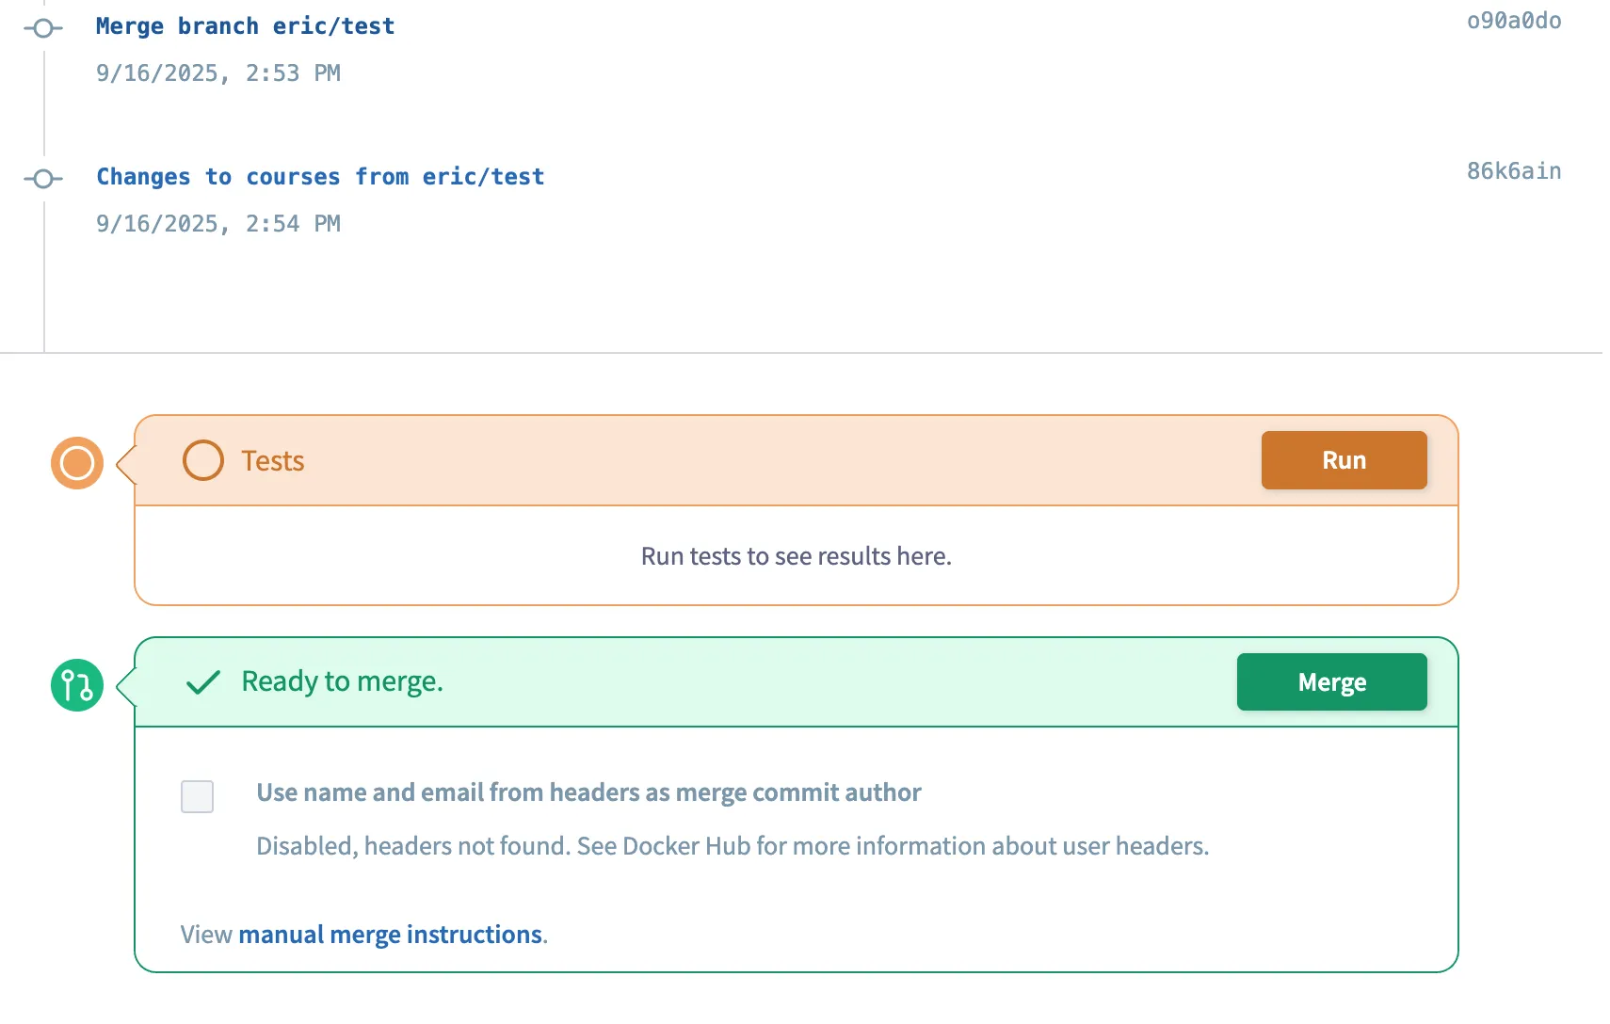Click the green git branch merge badge
The height and width of the screenshot is (1024, 1610).
[75, 685]
